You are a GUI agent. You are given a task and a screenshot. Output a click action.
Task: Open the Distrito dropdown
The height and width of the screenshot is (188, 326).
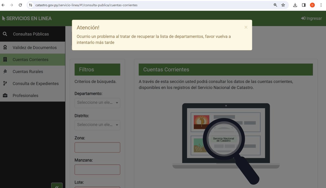97,125
